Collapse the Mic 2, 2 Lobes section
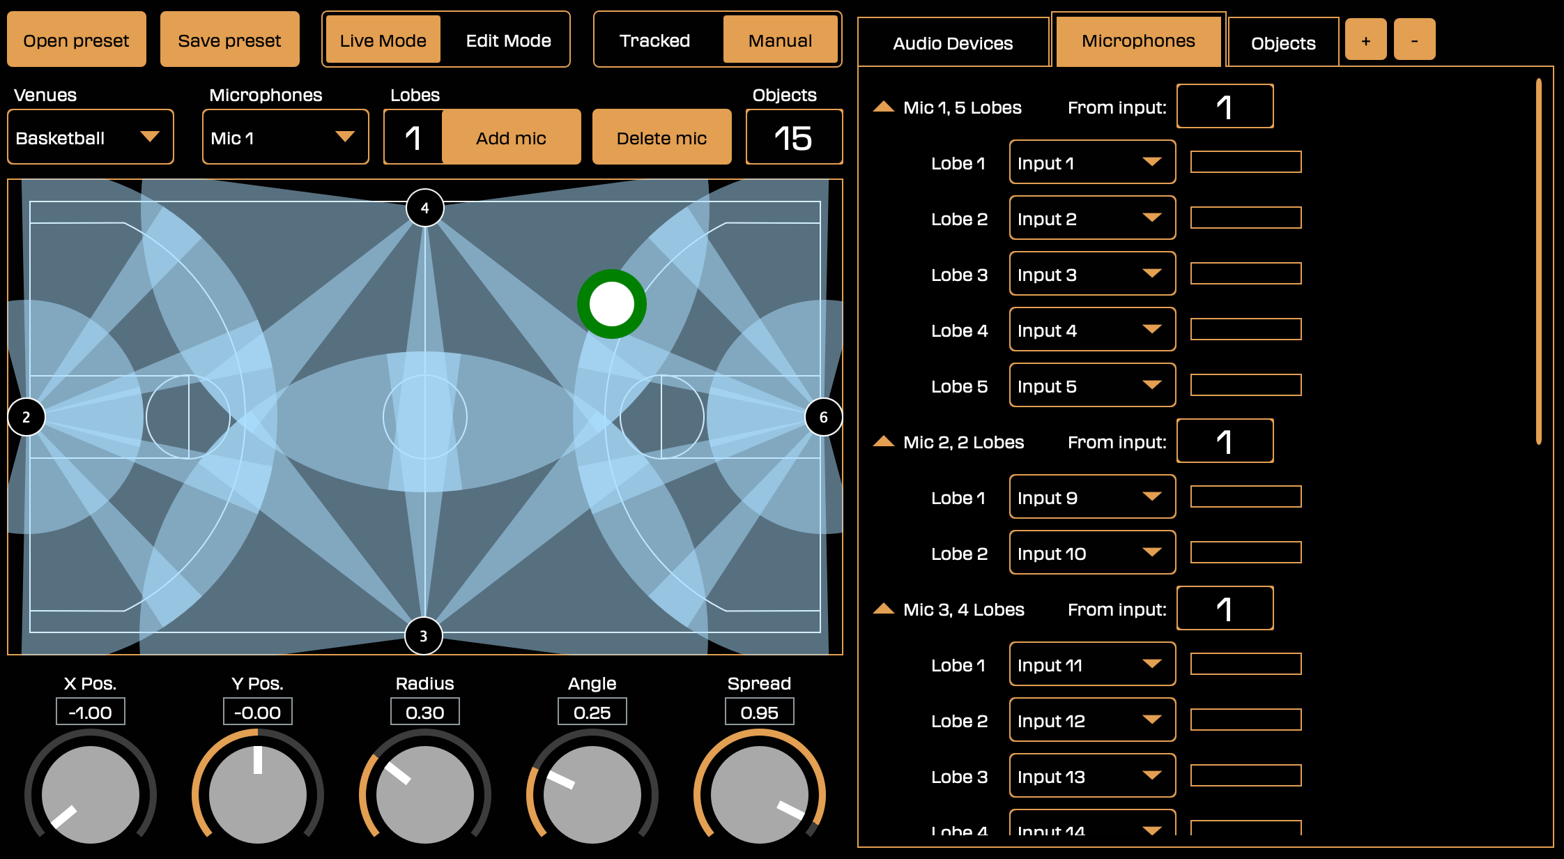 coord(884,441)
